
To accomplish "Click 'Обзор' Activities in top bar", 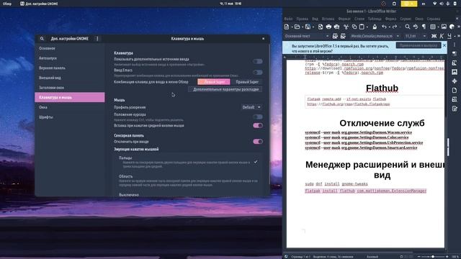I will pyautogui.click(x=7, y=4).
